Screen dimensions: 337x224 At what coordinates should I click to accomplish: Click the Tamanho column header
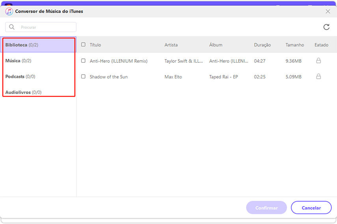(295, 45)
